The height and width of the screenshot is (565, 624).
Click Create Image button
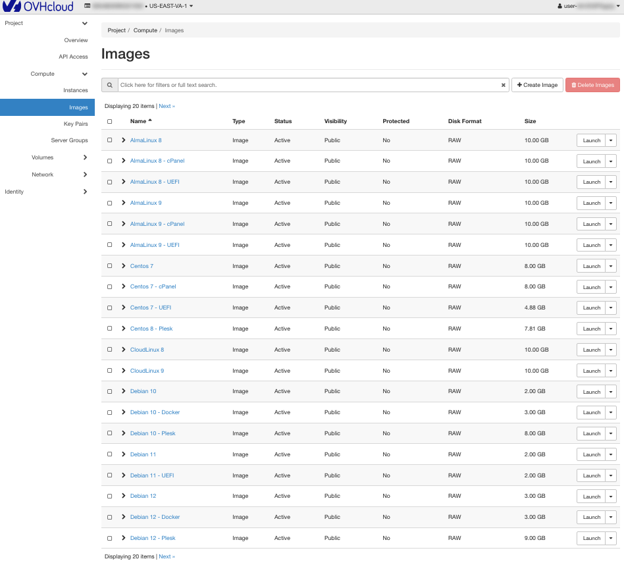coord(537,85)
